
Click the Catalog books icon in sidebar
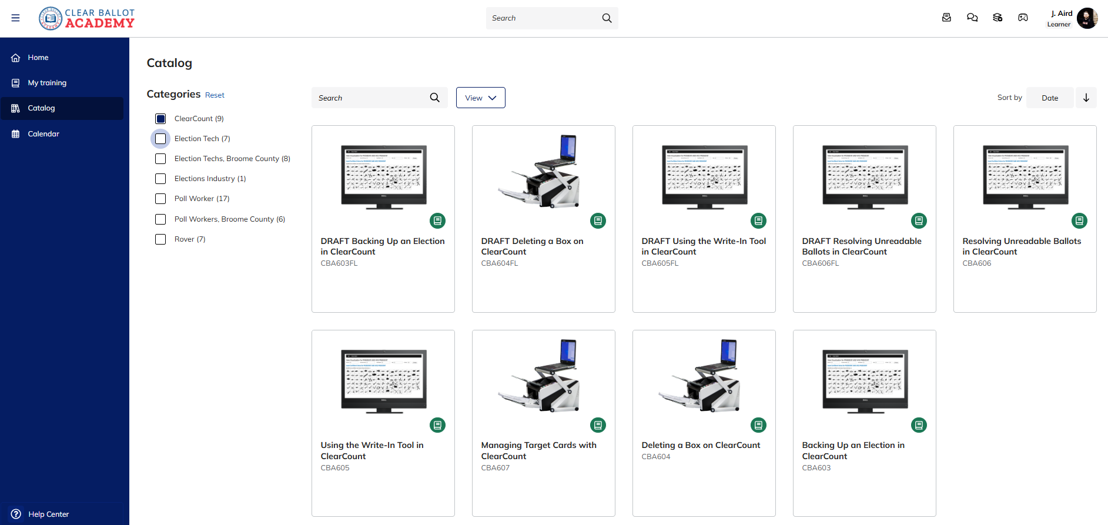coord(16,108)
